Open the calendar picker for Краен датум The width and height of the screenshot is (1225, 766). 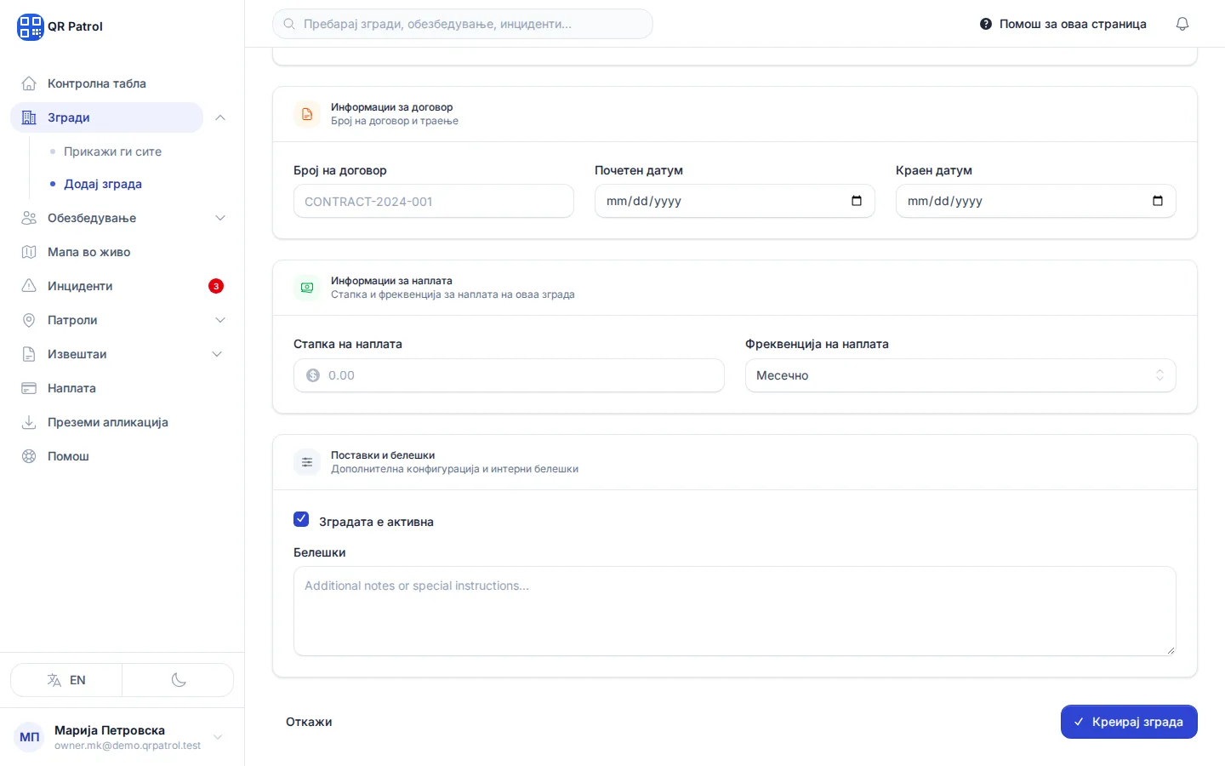coord(1158,201)
